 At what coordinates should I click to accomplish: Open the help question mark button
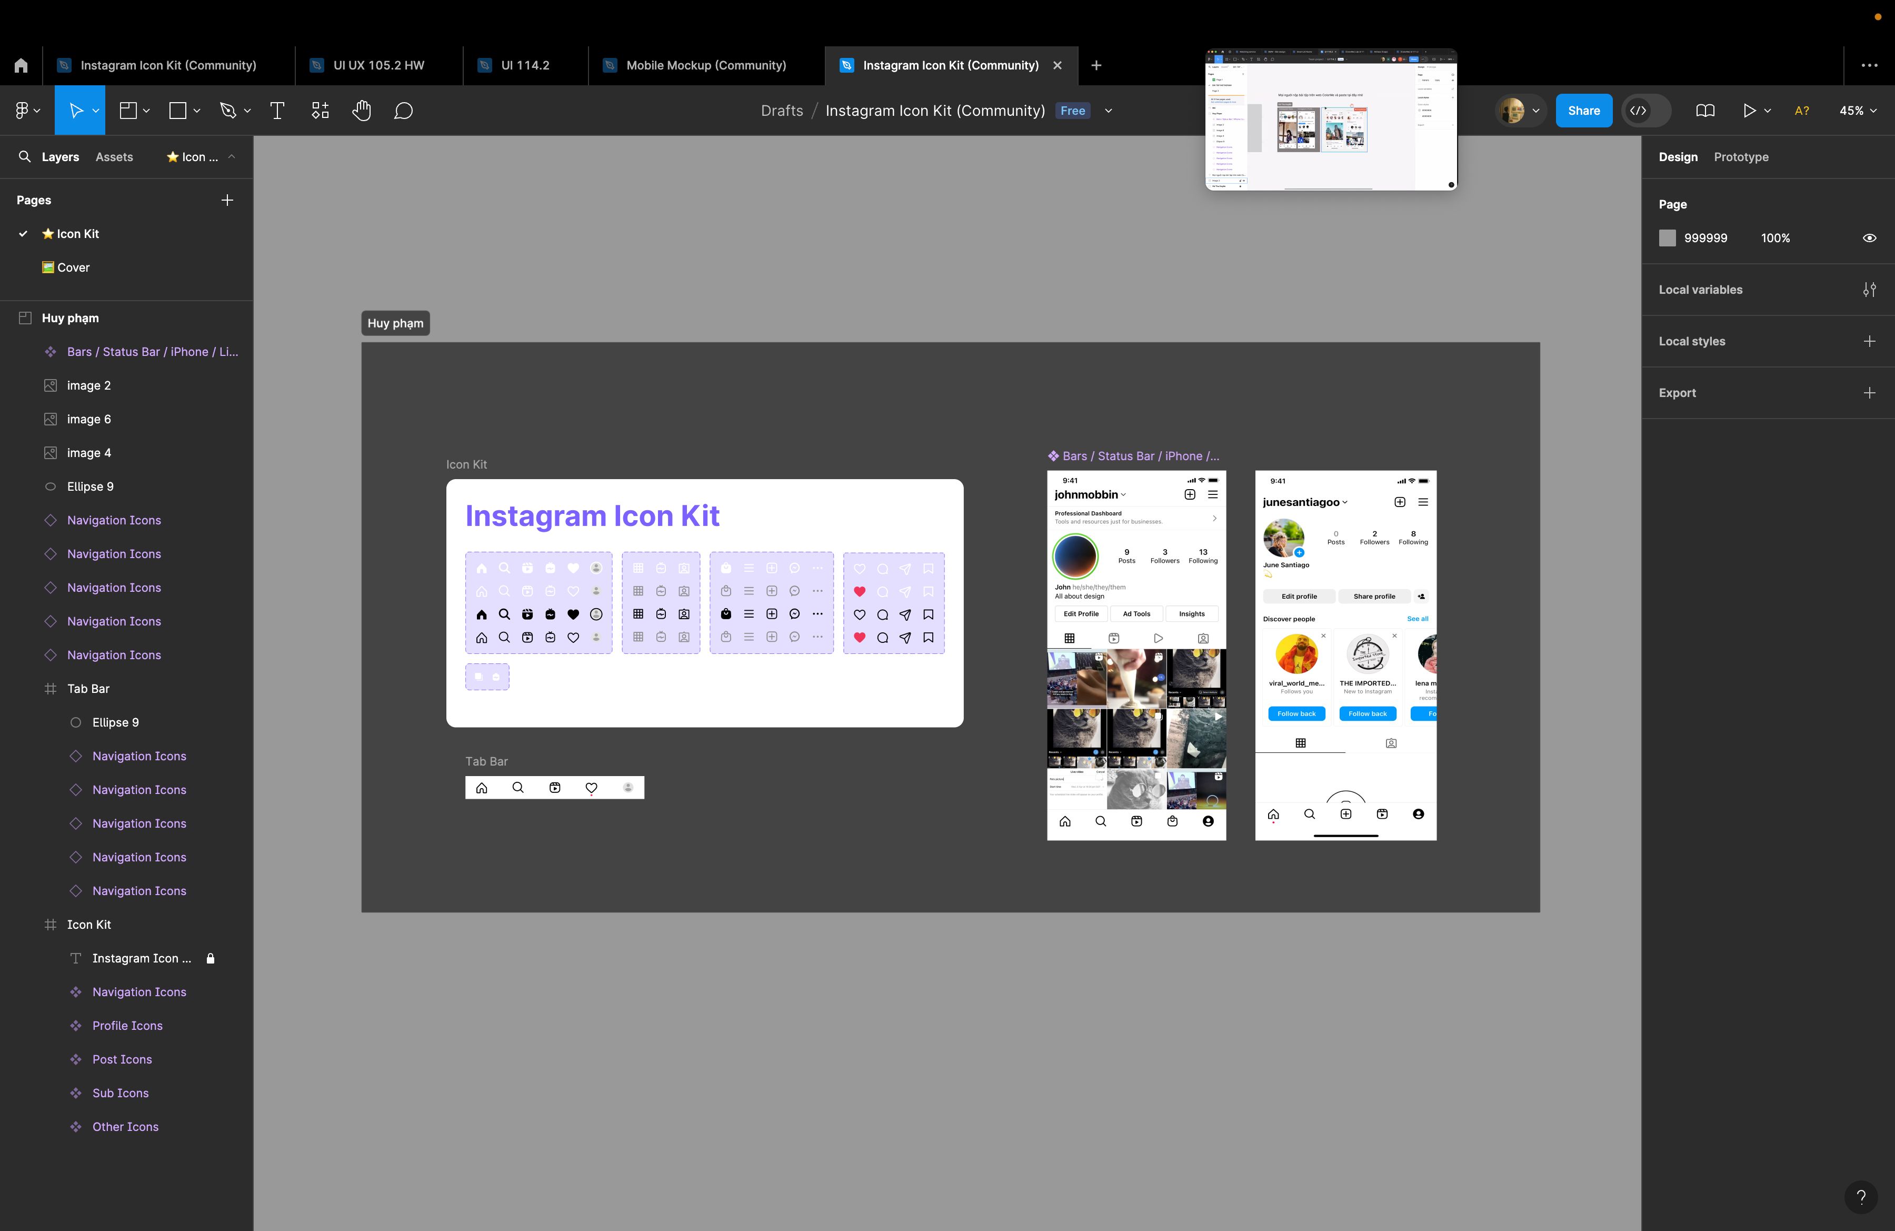[x=1861, y=1196]
